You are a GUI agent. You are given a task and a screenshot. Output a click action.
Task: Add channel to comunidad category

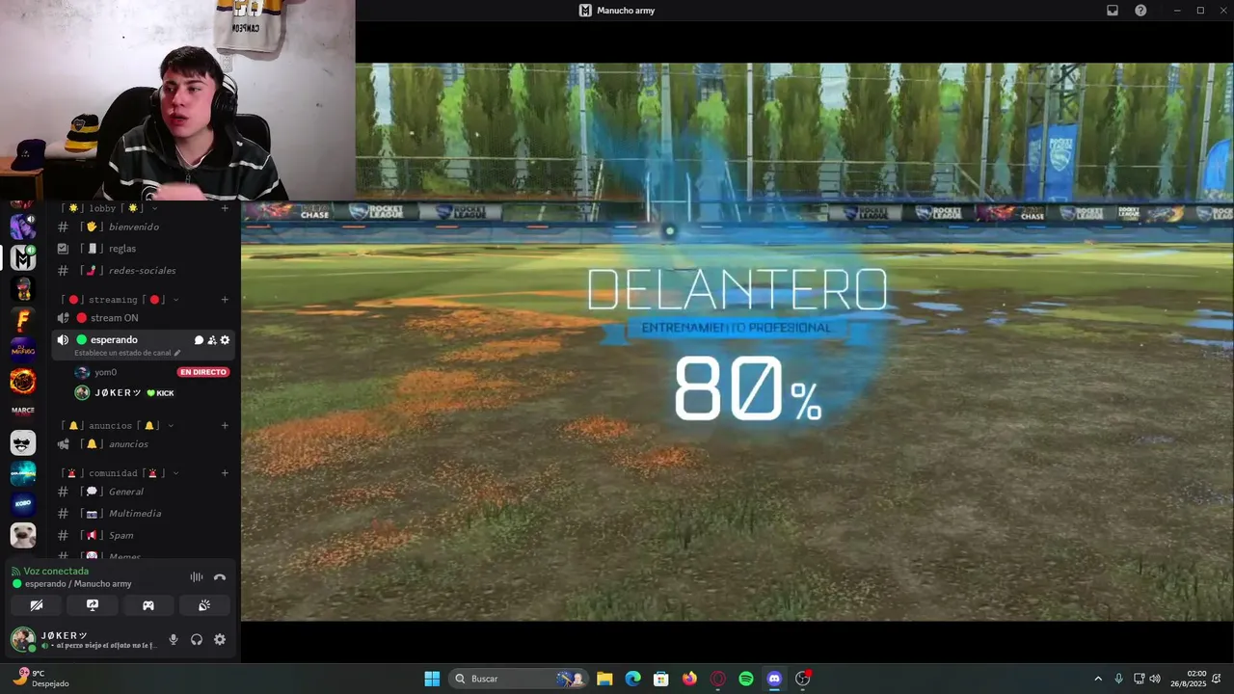pyautogui.click(x=225, y=473)
